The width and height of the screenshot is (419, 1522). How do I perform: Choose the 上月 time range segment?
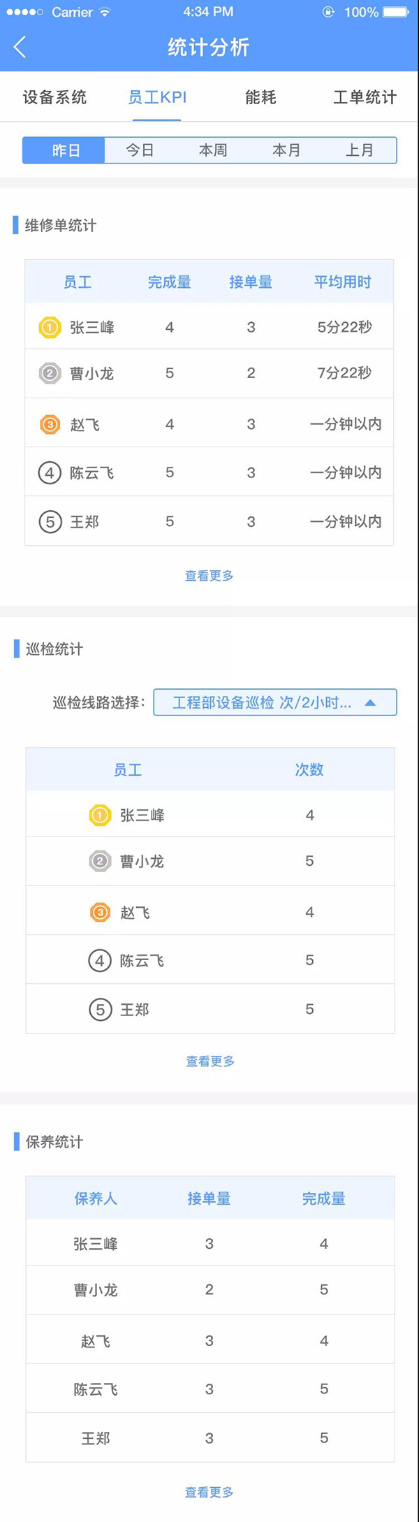point(360,150)
